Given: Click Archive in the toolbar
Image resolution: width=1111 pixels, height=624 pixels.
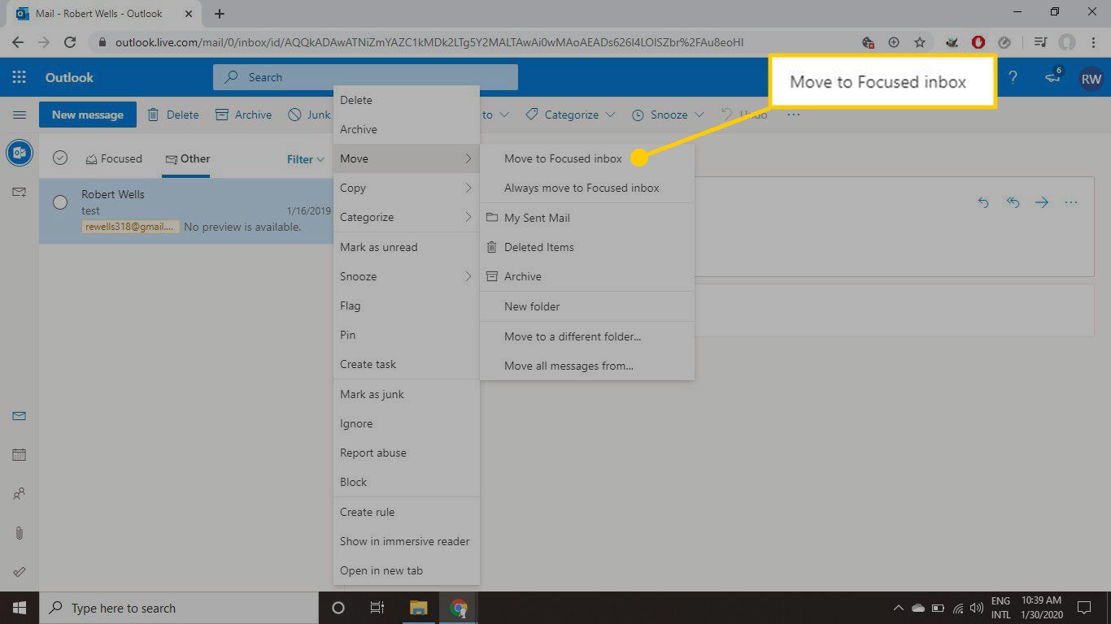Looking at the screenshot, I should click(243, 115).
